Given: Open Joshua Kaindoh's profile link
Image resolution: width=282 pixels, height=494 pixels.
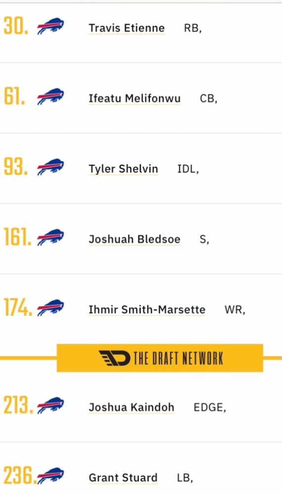Looking at the screenshot, I should (x=131, y=408).
